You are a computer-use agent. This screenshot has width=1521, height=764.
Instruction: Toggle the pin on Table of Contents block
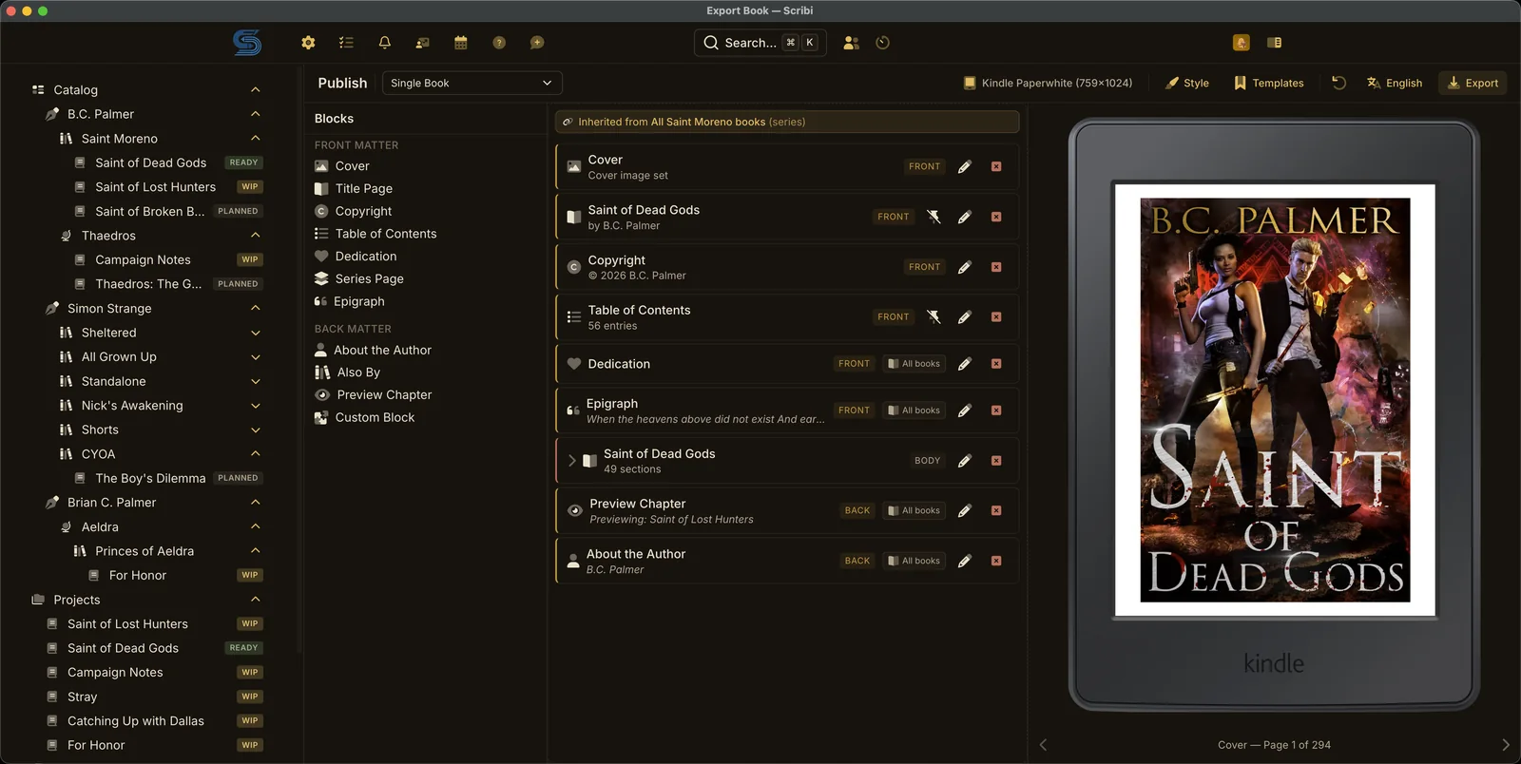pos(934,316)
